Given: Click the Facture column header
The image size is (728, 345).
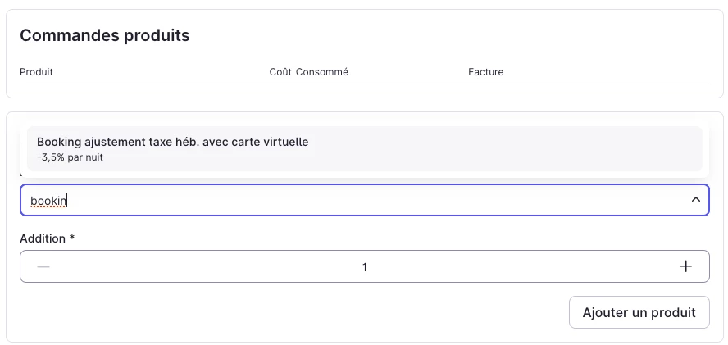Looking at the screenshot, I should 485,72.
